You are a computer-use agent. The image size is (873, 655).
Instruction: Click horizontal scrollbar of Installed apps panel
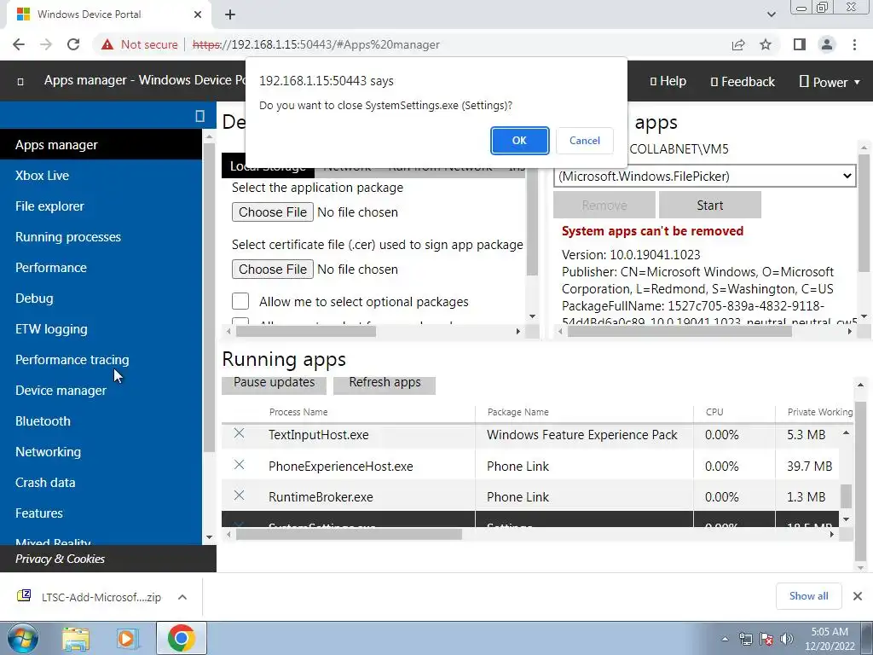pos(679,332)
